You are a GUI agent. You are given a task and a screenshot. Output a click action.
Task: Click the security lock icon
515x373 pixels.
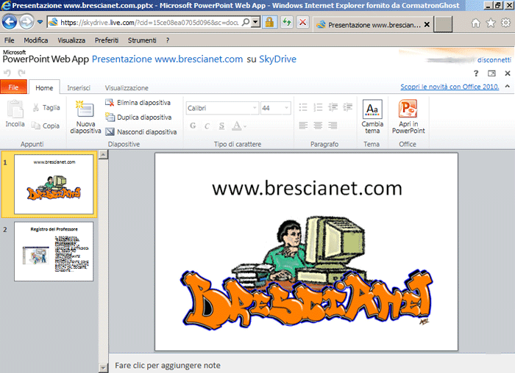click(x=270, y=22)
